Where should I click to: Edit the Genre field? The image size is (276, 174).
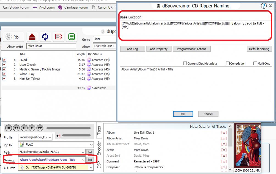[105, 39]
